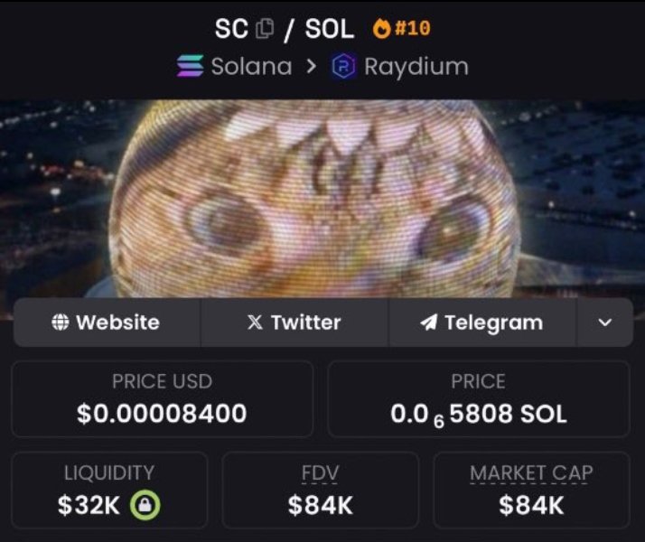Click the Solana chain name
This screenshot has width=645, height=542.
click(x=251, y=66)
